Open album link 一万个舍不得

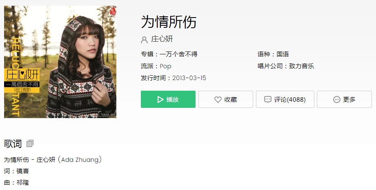178,54
